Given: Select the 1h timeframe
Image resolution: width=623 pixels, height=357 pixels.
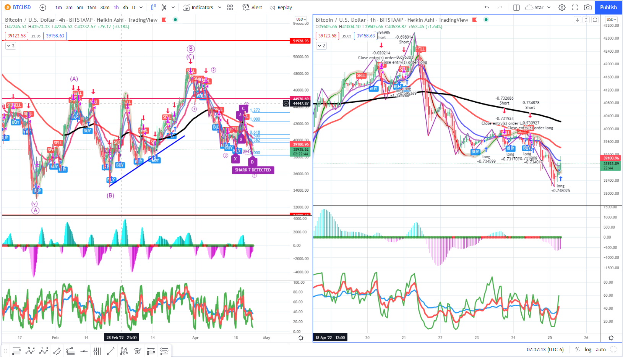Looking at the screenshot, I should pos(116,7).
